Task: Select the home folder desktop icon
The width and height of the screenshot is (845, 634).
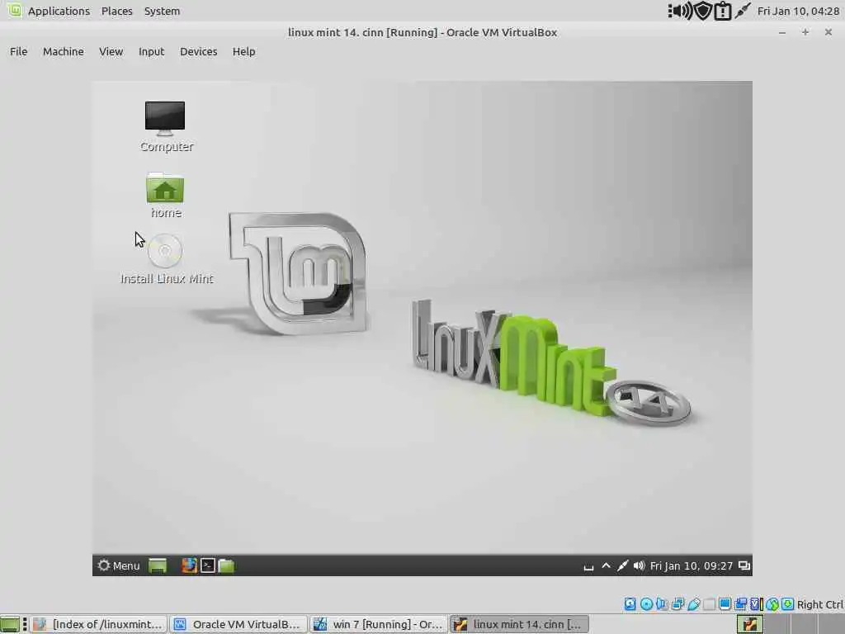Action: [165, 195]
